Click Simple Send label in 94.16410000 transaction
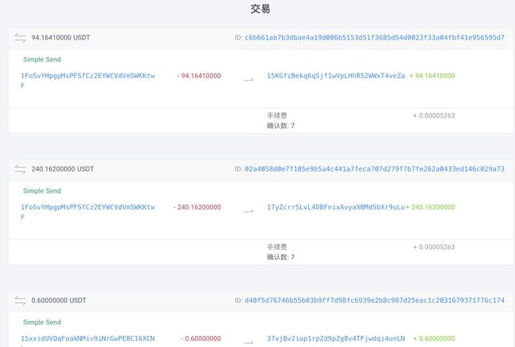 (x=42, y=59)
